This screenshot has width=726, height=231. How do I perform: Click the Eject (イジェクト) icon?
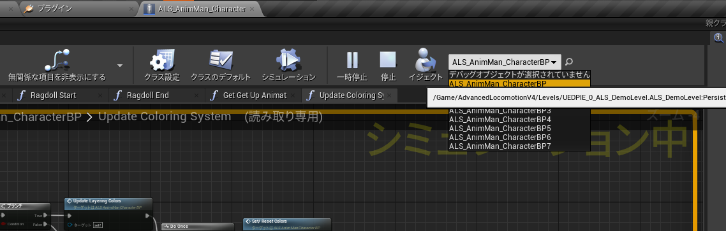[426, 59]
